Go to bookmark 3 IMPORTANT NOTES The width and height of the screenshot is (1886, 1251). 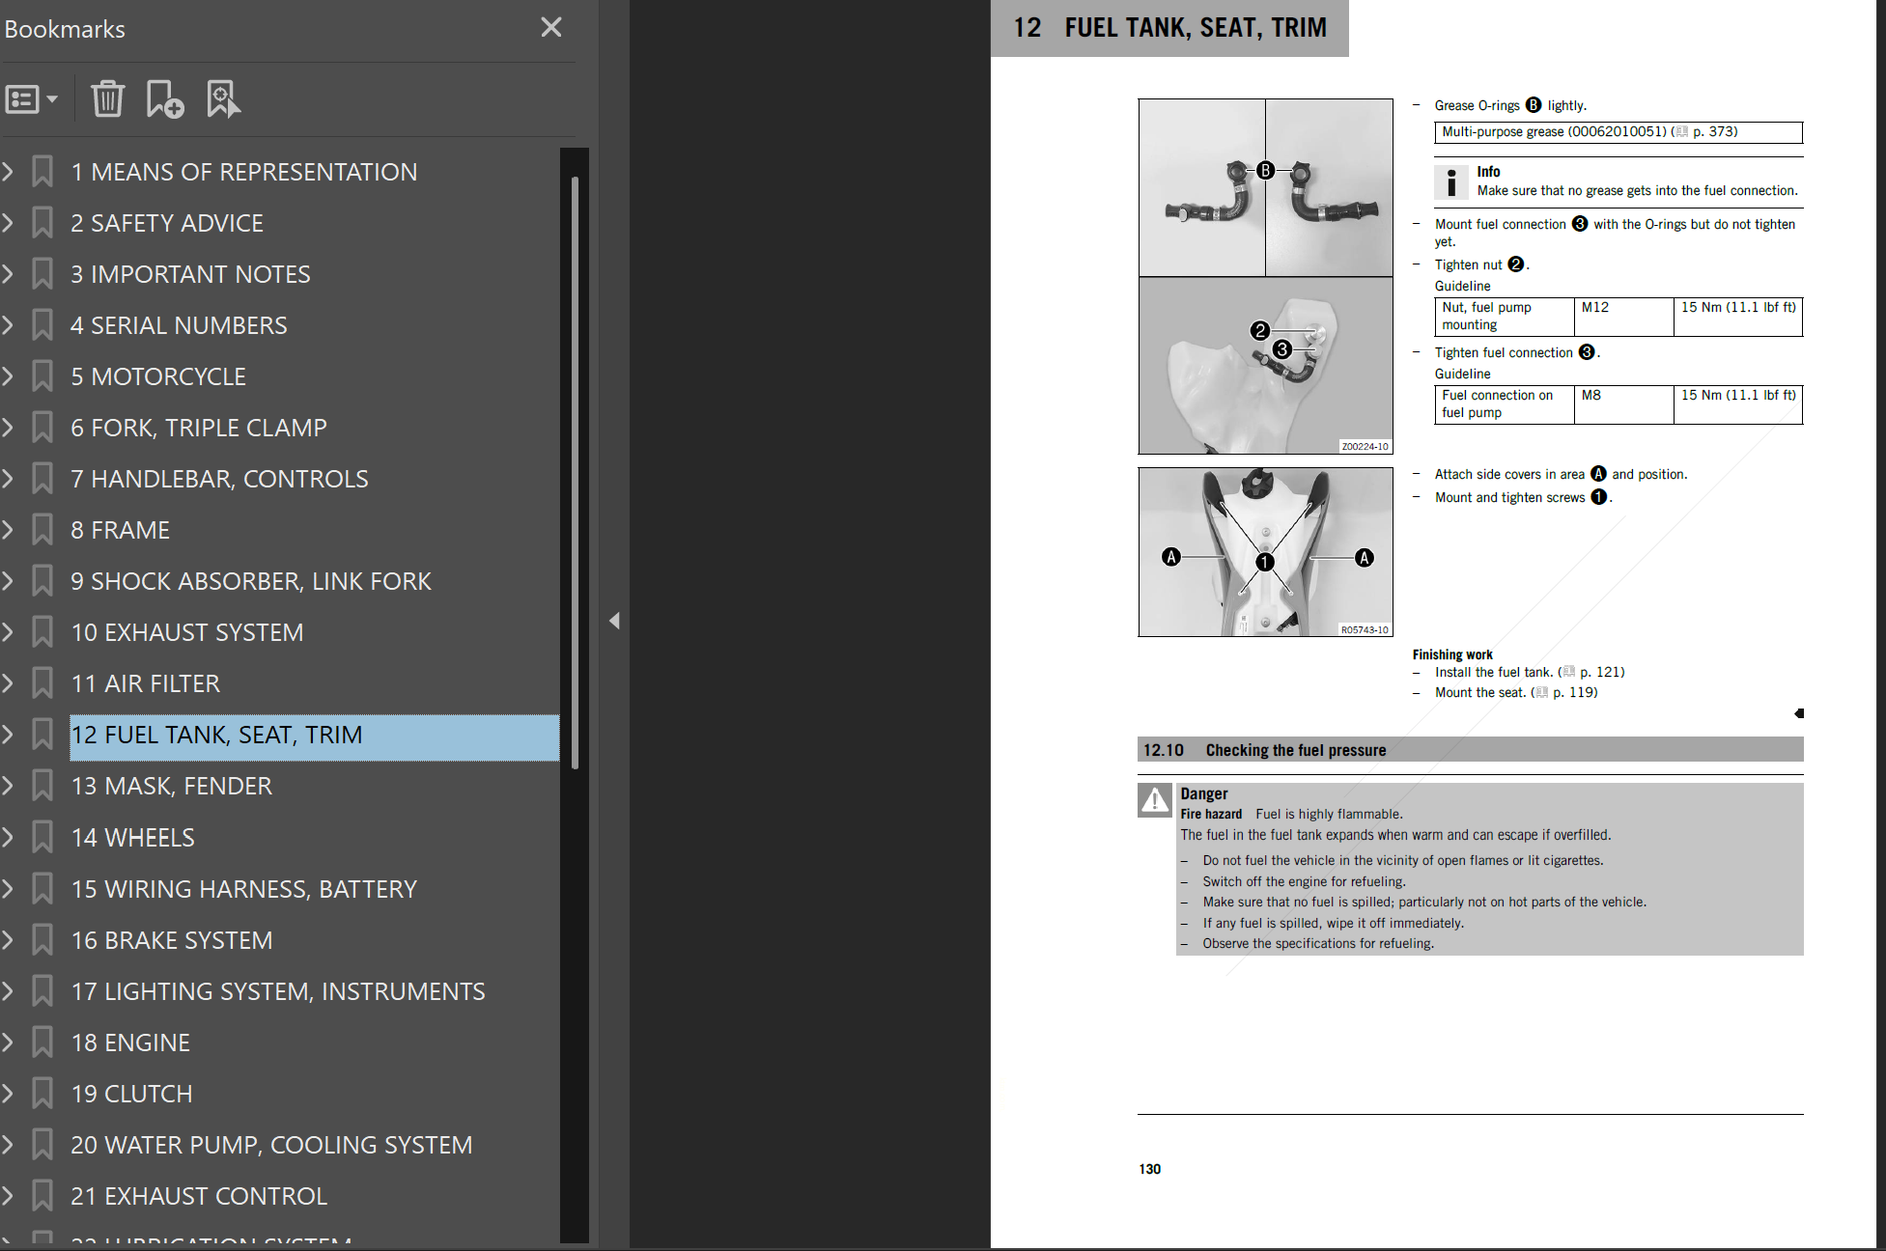pyautogui.click(x=190, y=274)
